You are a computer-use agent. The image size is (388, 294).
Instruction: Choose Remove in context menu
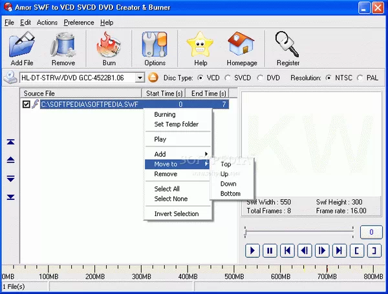177,174
